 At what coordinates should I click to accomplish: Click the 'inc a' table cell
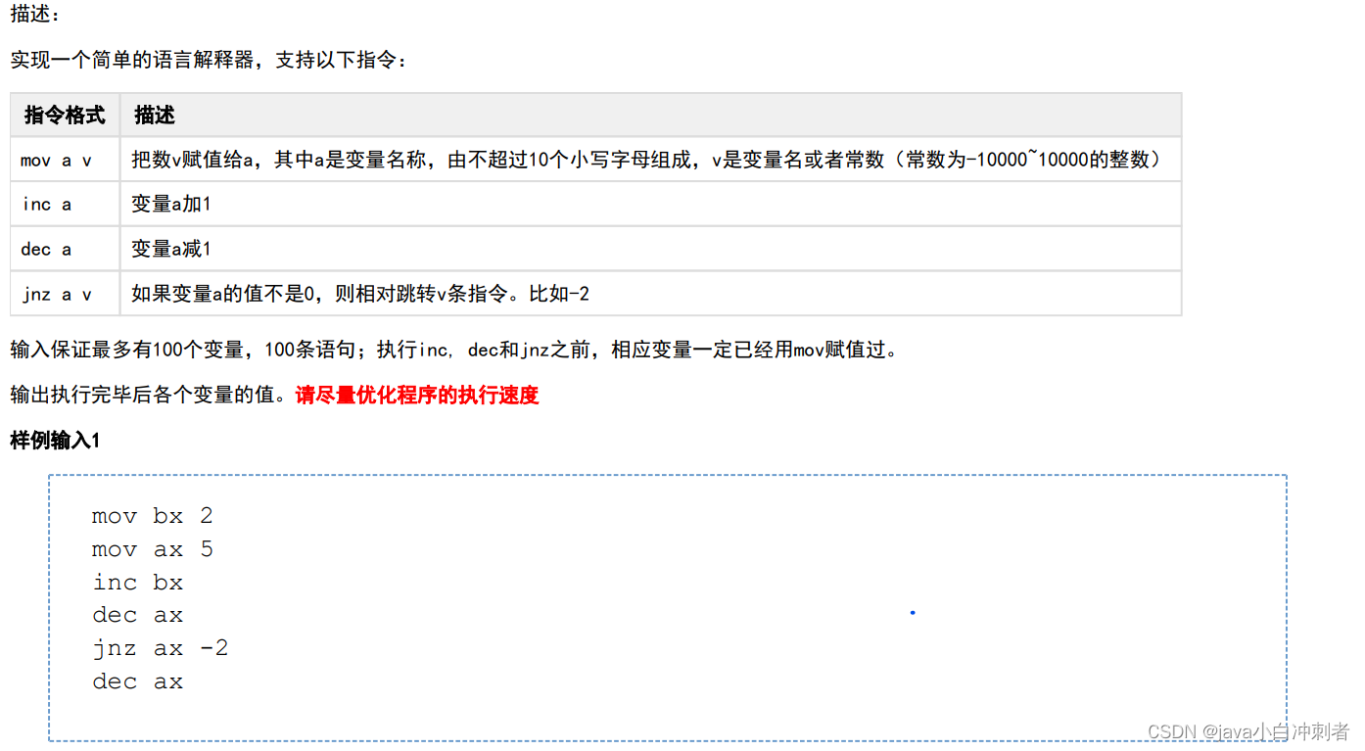(65, 205)
